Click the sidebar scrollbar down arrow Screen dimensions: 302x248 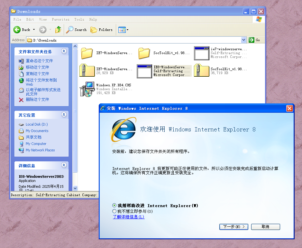(x=75, y=188)
